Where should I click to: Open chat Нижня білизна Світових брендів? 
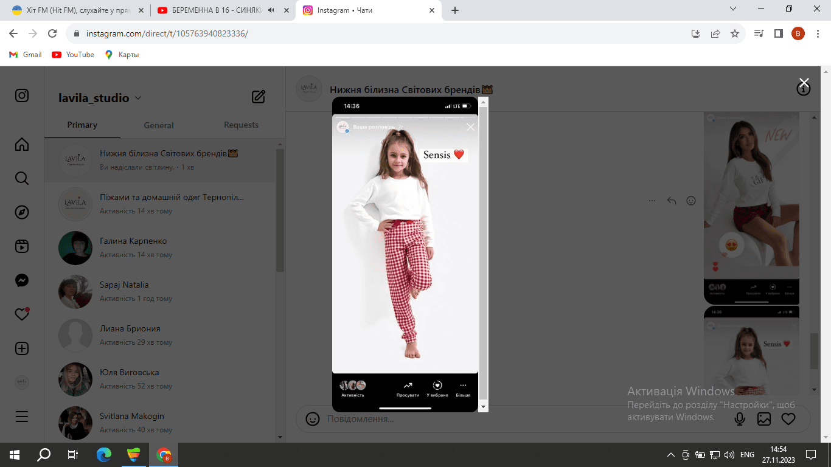click(160, 160)
